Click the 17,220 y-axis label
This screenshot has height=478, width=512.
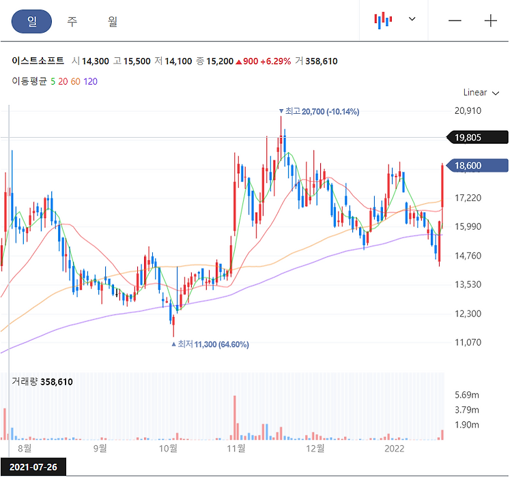point(468,198)
